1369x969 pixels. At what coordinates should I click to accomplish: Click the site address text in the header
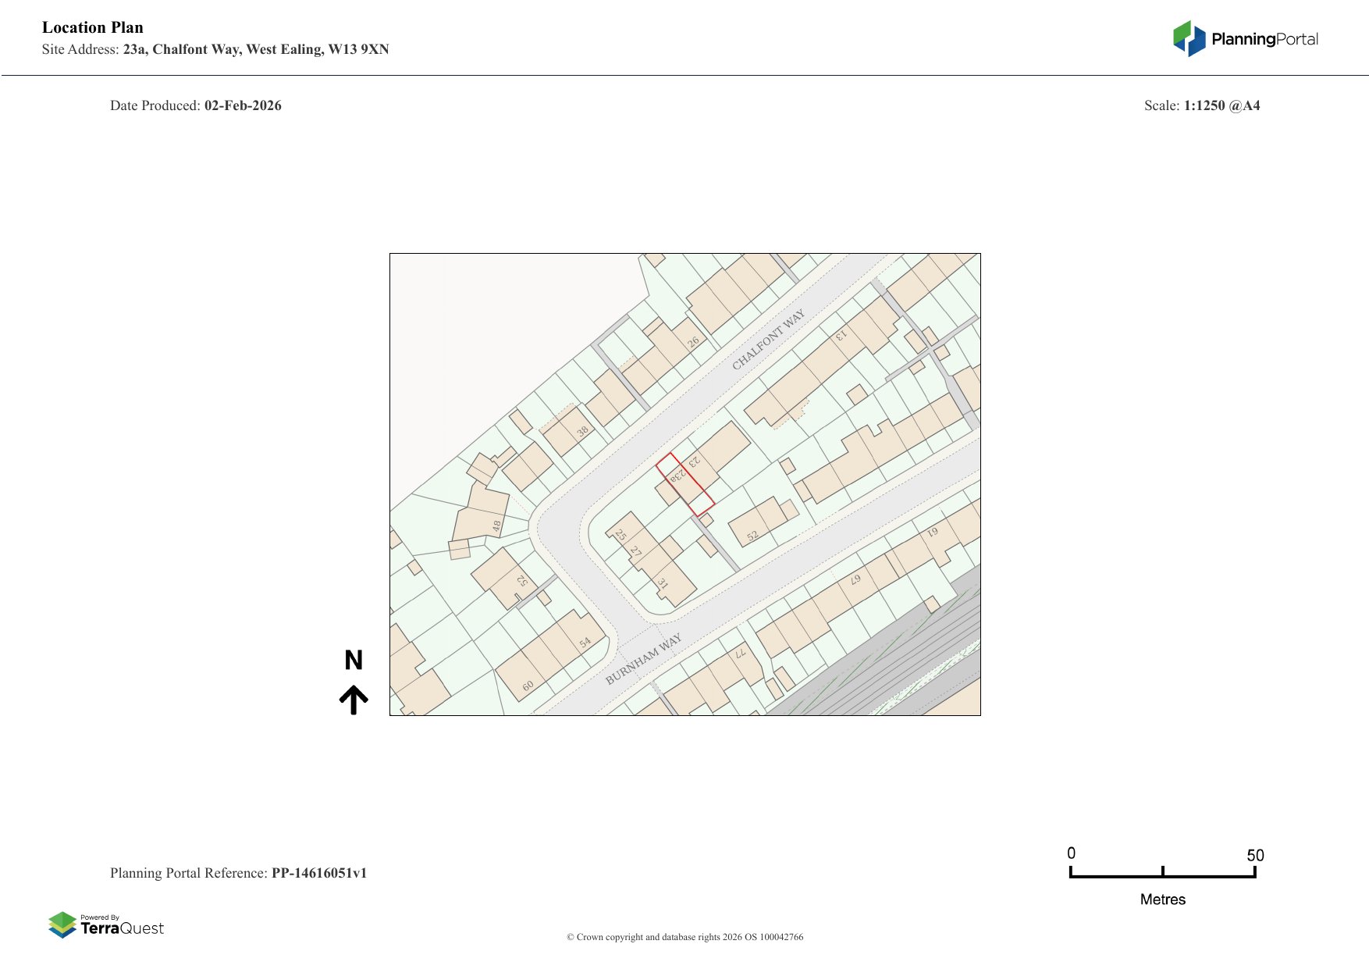point(215,49)
